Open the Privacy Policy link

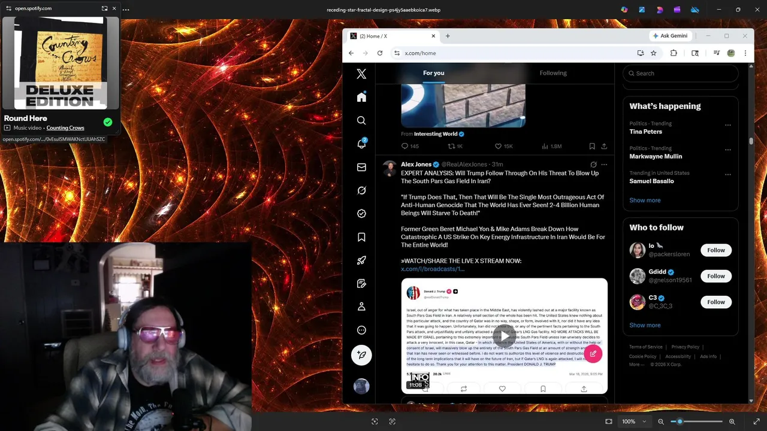click(x=686, y=347)
